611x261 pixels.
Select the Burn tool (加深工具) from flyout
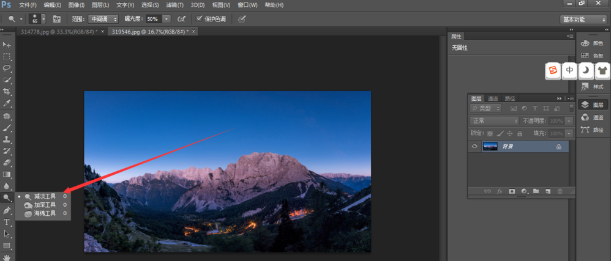tap(44, 205)
